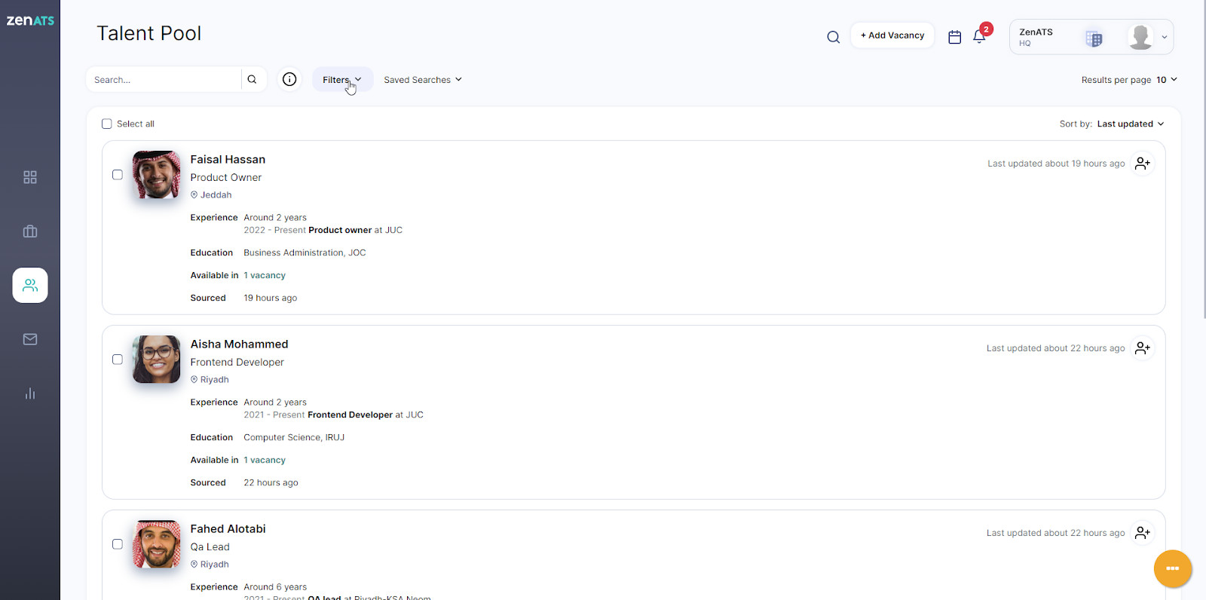The height and width of the screenshot is (600, 1206).
Task: Open the vacancies briefcase icon in sidebar
Action: pos(30,231)
